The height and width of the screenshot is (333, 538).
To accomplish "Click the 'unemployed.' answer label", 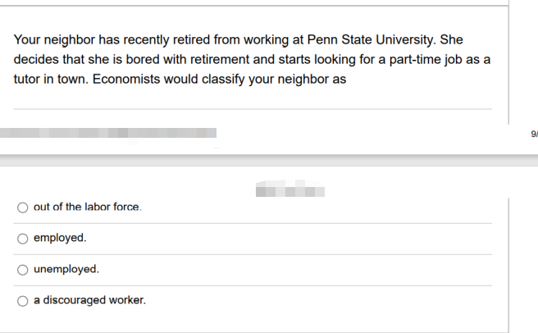I will click(66, 269).
